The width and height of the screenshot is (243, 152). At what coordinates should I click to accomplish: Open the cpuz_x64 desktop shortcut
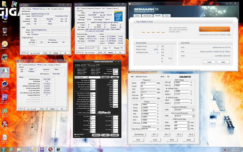pos(5,99)
